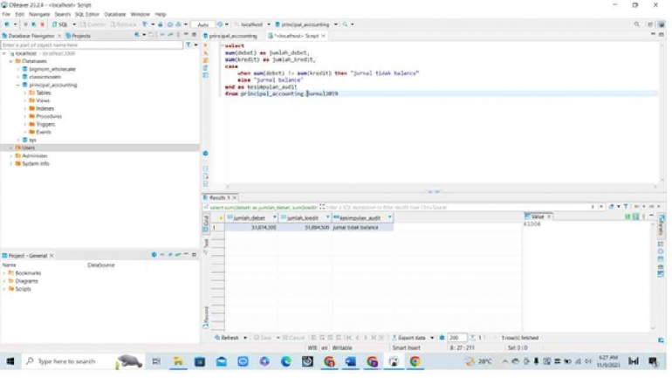Sort by the jumlah_debet column header
The width and height of the screenshot is (672, 378).
coord(250,217)
